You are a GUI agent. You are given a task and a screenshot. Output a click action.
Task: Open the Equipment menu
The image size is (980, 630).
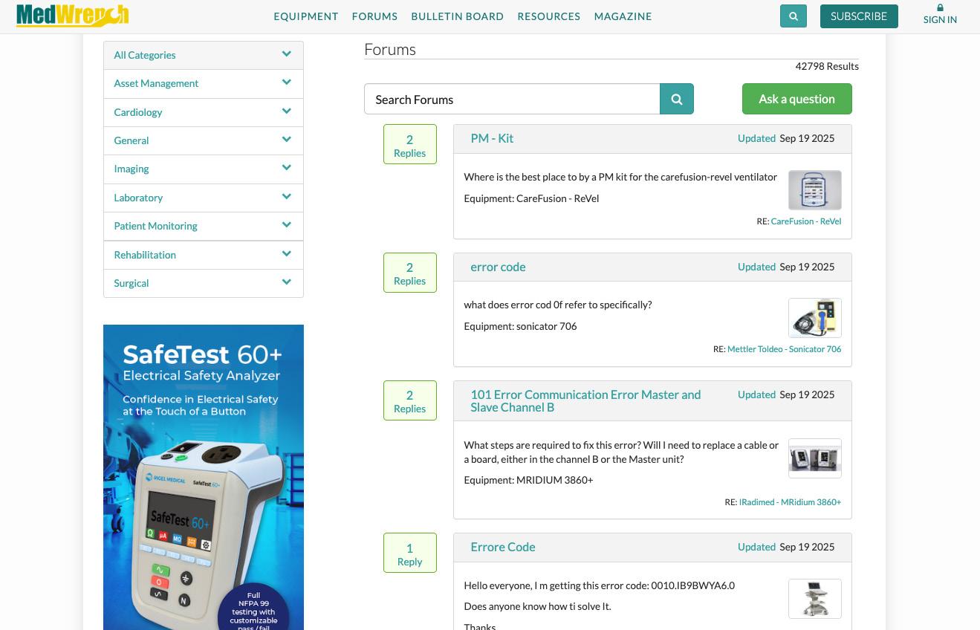(306, 16)
